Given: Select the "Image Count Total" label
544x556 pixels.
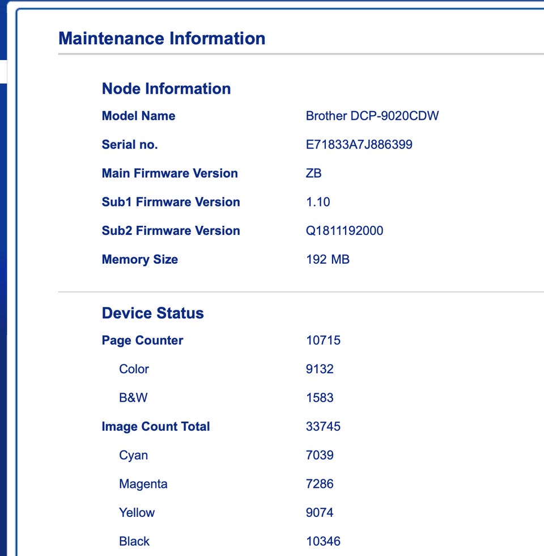Looking at the screenshot, I should point(156,427).
